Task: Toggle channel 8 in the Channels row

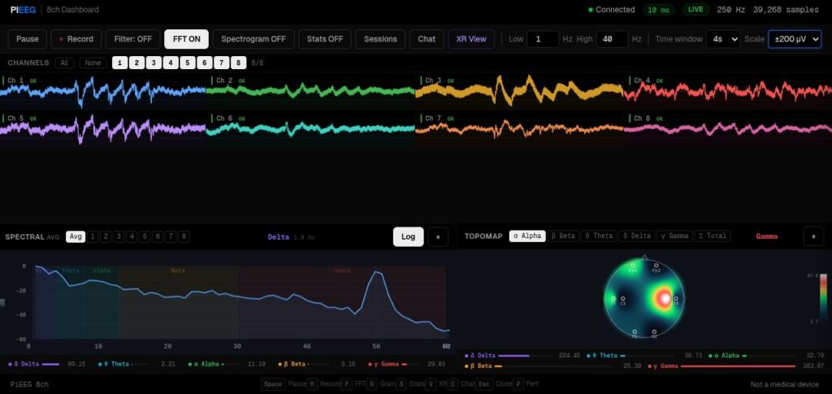Action: 238,63
